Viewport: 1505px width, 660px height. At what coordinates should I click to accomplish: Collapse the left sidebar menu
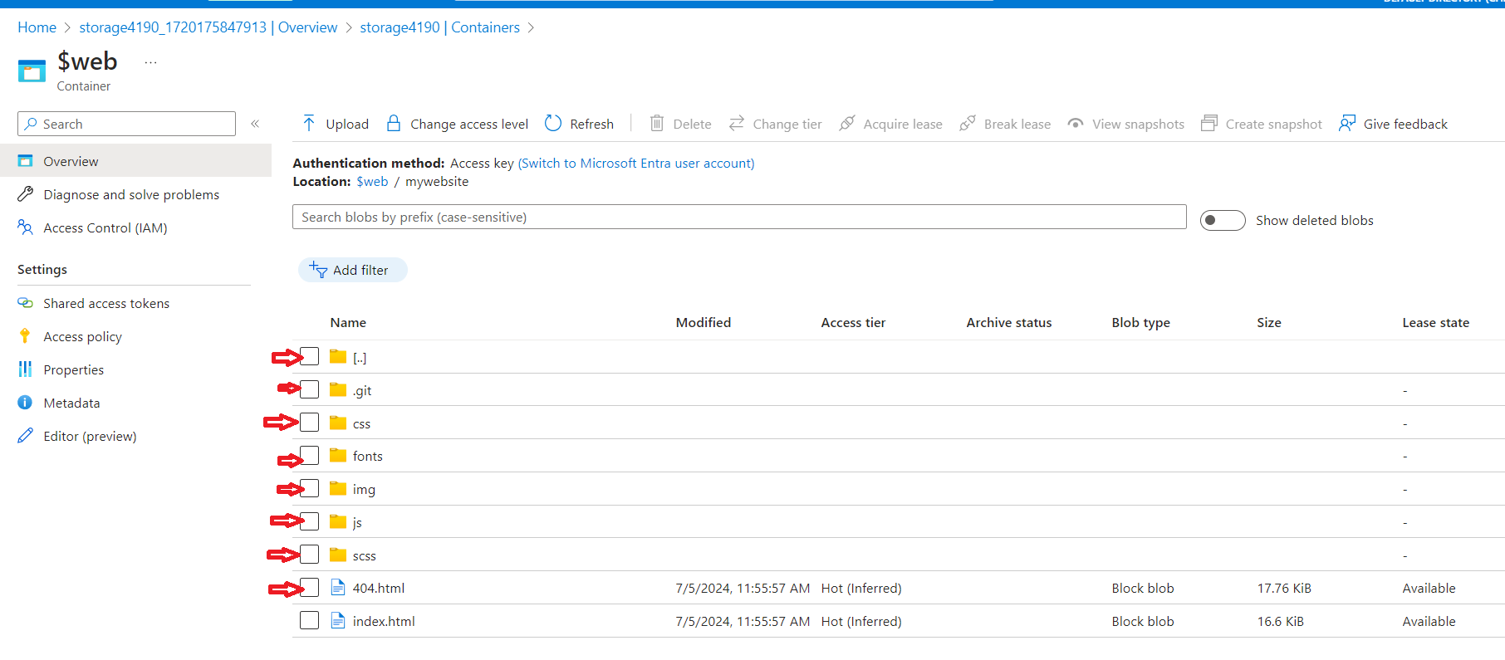255,124
